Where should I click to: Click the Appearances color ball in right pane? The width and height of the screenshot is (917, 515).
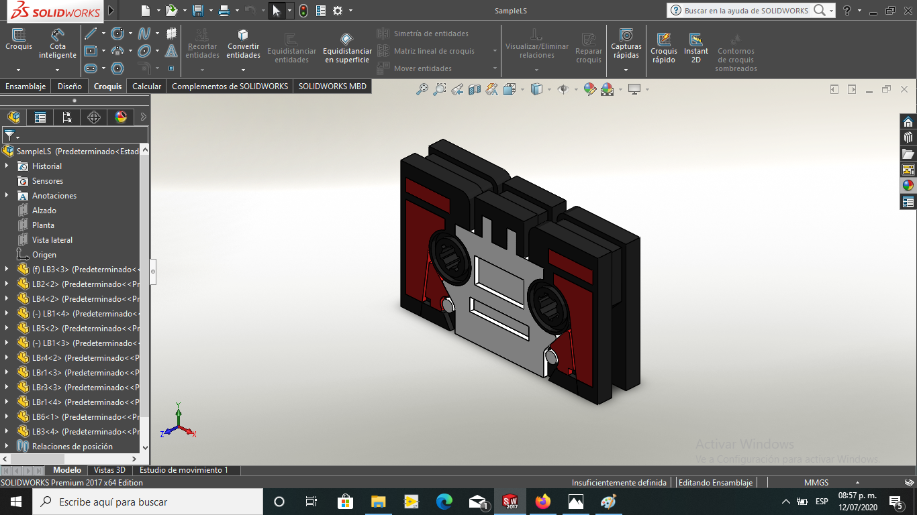click(x=908, y=186)
